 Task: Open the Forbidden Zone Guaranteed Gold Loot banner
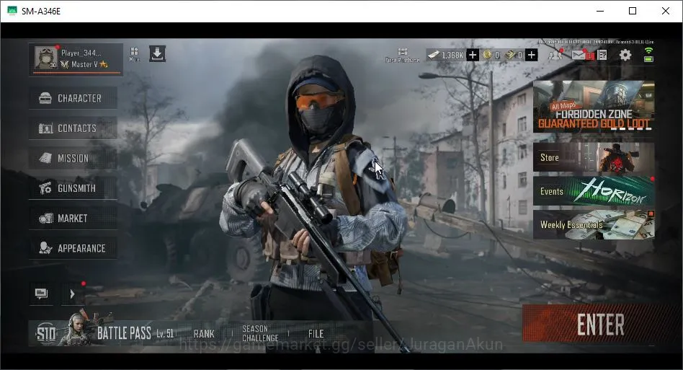tap(594, 106)
